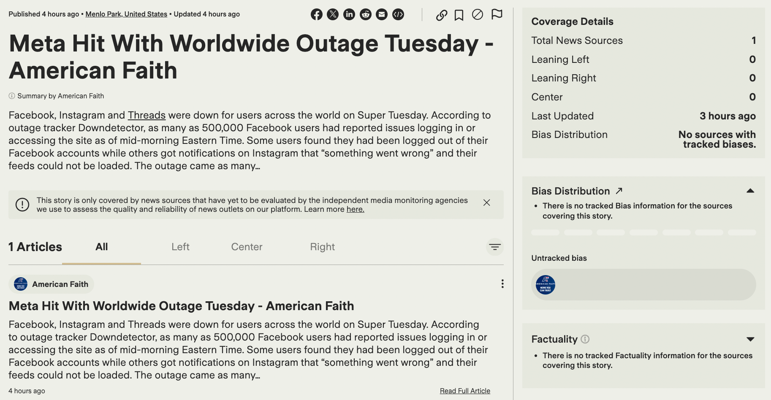The image size is (771, 400).
Task: Share the article by email icon
Action: pyautogui.click(x=382, y=15)
